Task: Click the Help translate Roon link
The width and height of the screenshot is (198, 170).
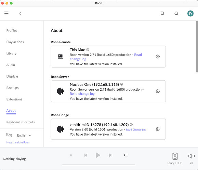Action: pos(18,142)
